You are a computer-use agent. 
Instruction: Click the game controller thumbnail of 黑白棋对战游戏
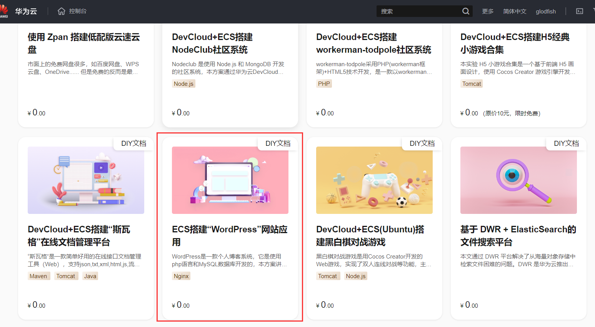374,180
